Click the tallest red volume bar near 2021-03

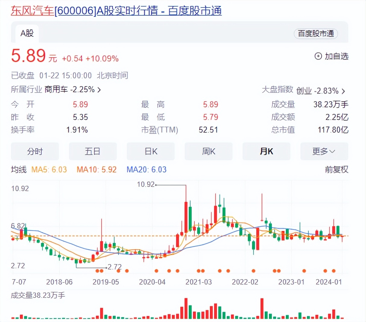(x=186, y=308)
